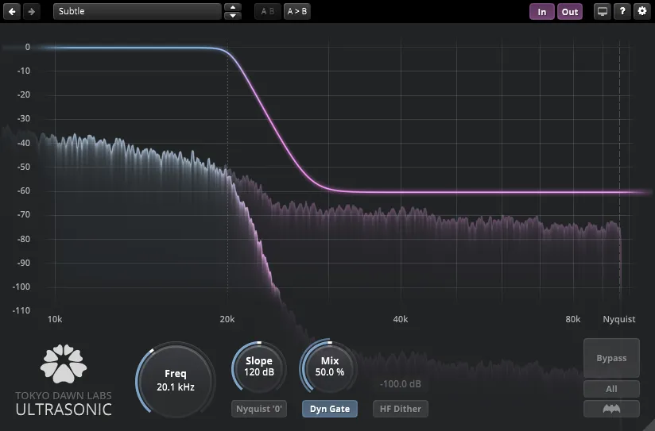
Task: Open help via question mark icon
Action: [x=622, y=11]
